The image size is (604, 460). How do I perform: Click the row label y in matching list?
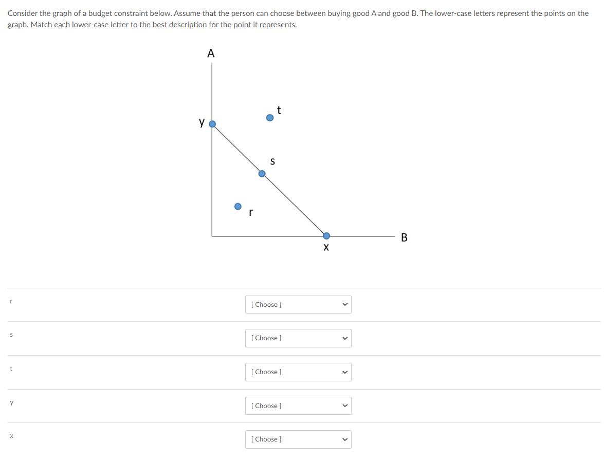click(11, 402)
